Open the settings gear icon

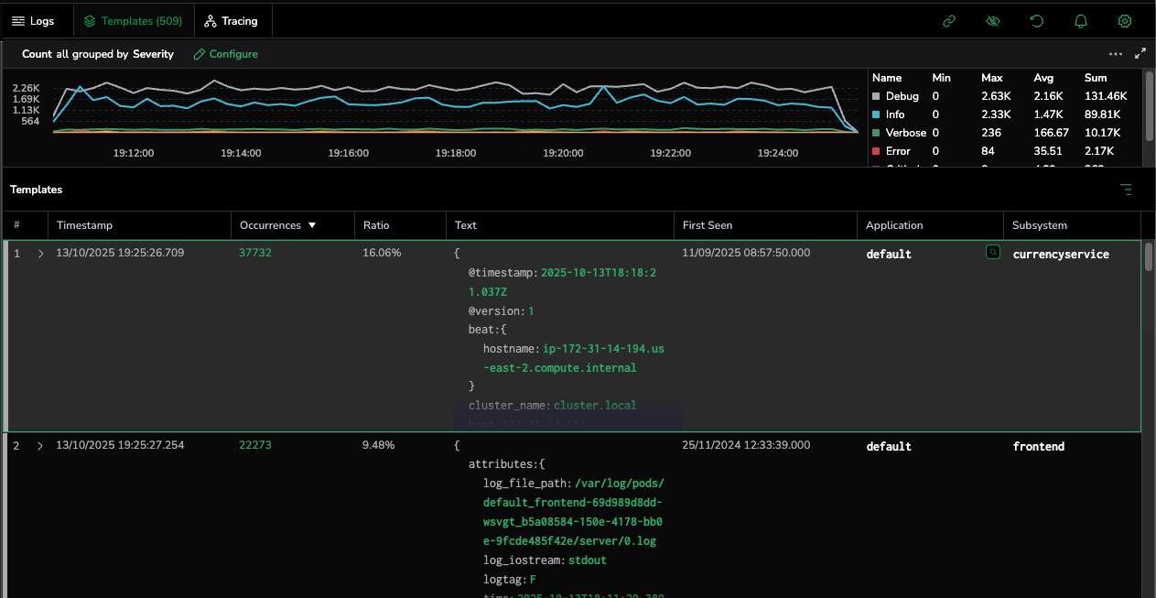[1125, 21]
